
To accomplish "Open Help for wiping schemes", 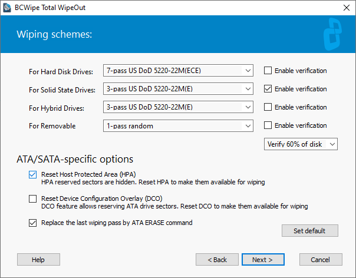I will (x=38, y=260).
